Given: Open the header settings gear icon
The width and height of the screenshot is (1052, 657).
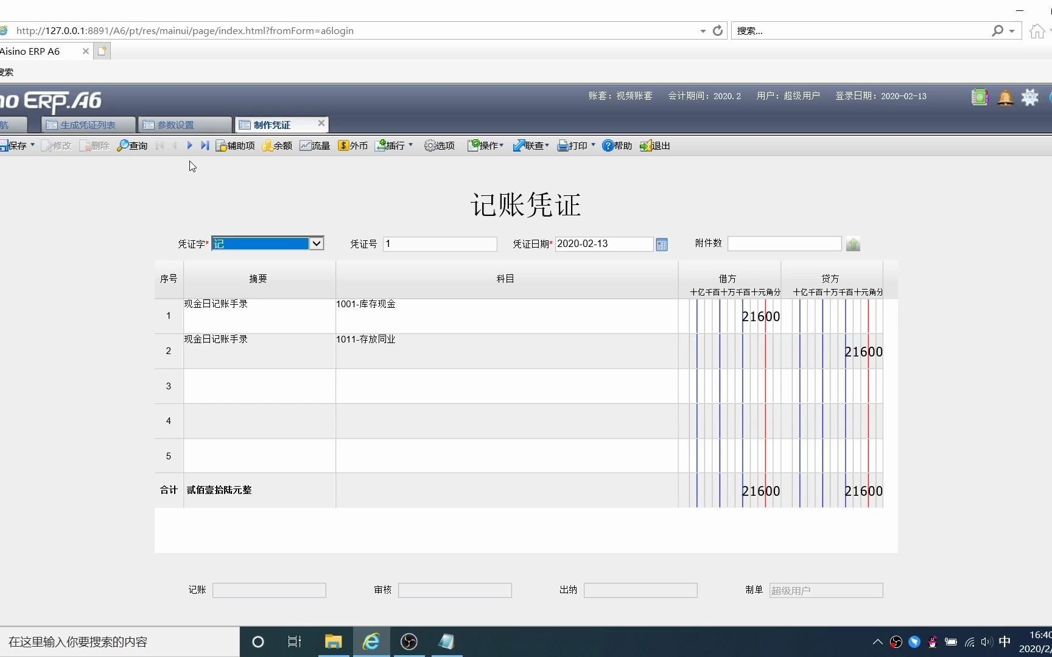Looking at the screenshot, I should 1030,97.
